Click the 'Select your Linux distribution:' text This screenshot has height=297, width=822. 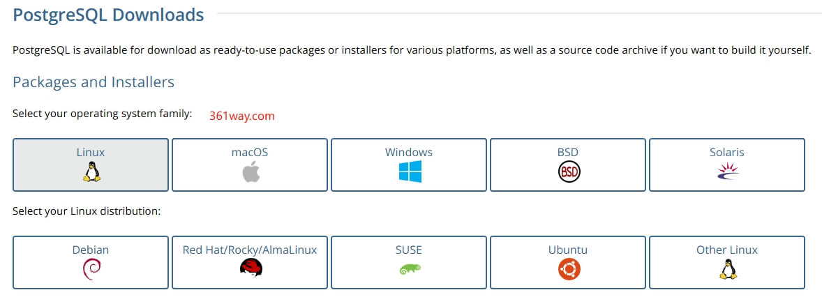[x=87, y=212]
